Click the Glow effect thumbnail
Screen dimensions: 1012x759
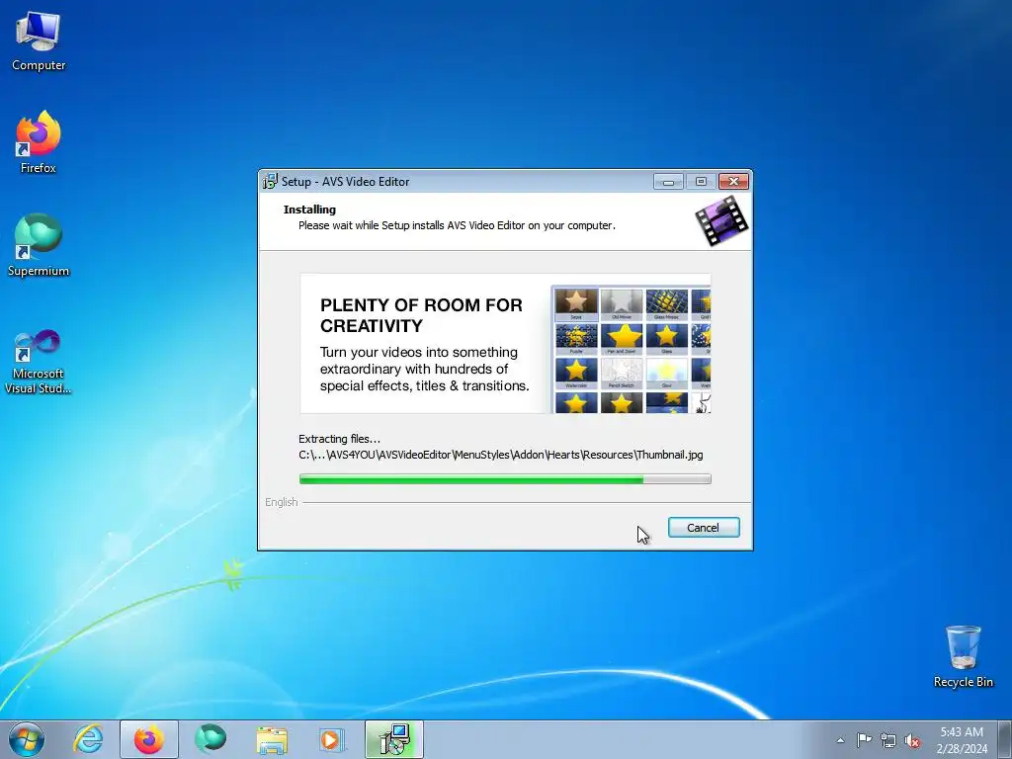(667, 373)
